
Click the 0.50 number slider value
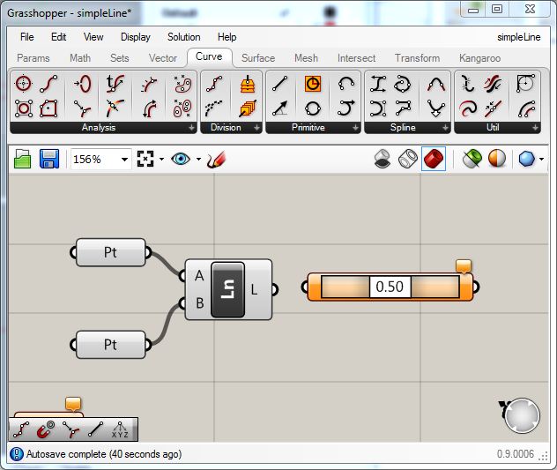[390, 287]
